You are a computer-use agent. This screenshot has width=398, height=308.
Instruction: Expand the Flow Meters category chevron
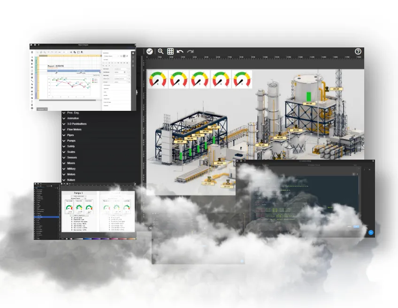pos(64,130)
